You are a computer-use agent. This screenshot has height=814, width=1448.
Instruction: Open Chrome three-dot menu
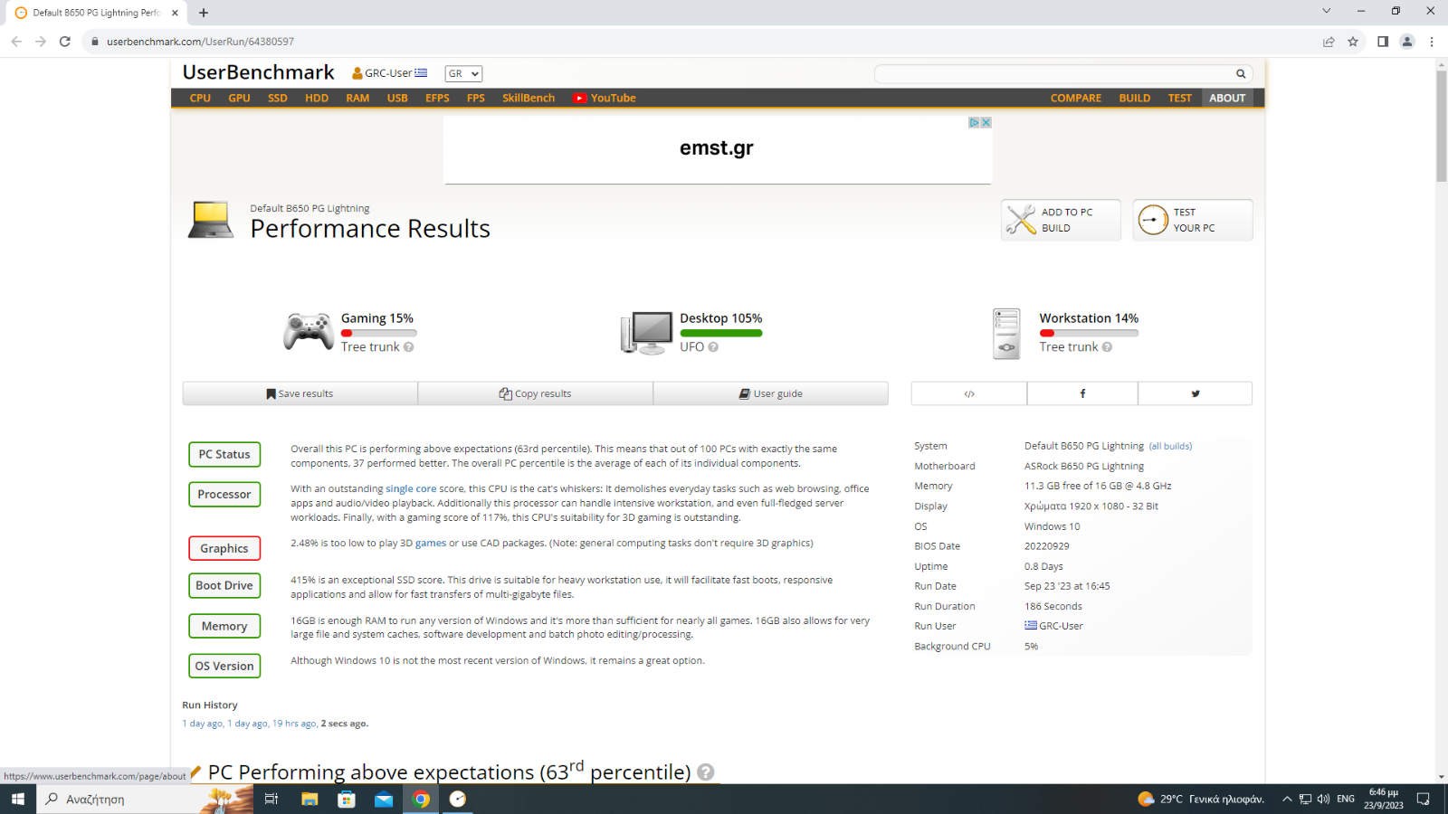(1432, 42)
